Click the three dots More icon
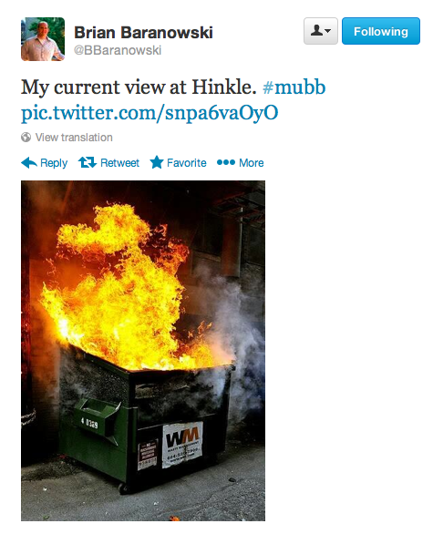This screenshot has height=534, width=433. pos(226,162)
